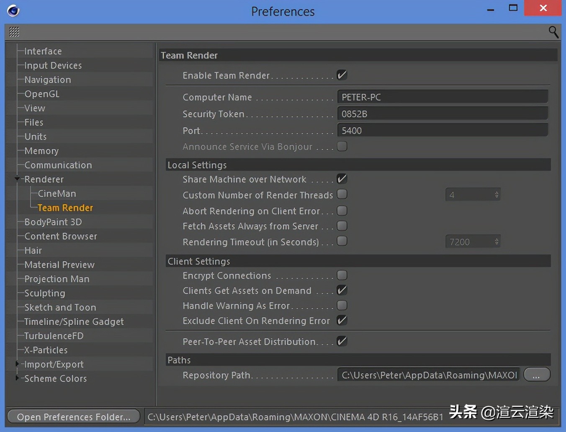Toggle Share Machine over Network

[x=342, y=179]
